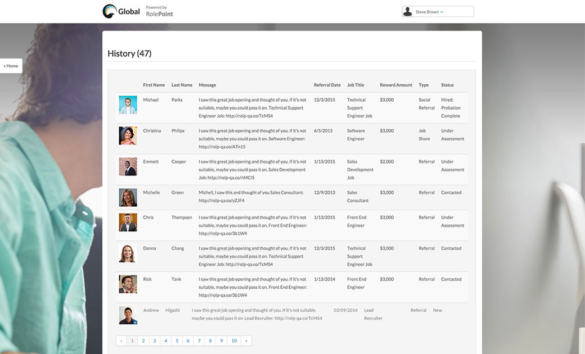Click the user avatar icon beside Steve Brown
Viewport: 585px width, 354px height.
coord(407,12)
